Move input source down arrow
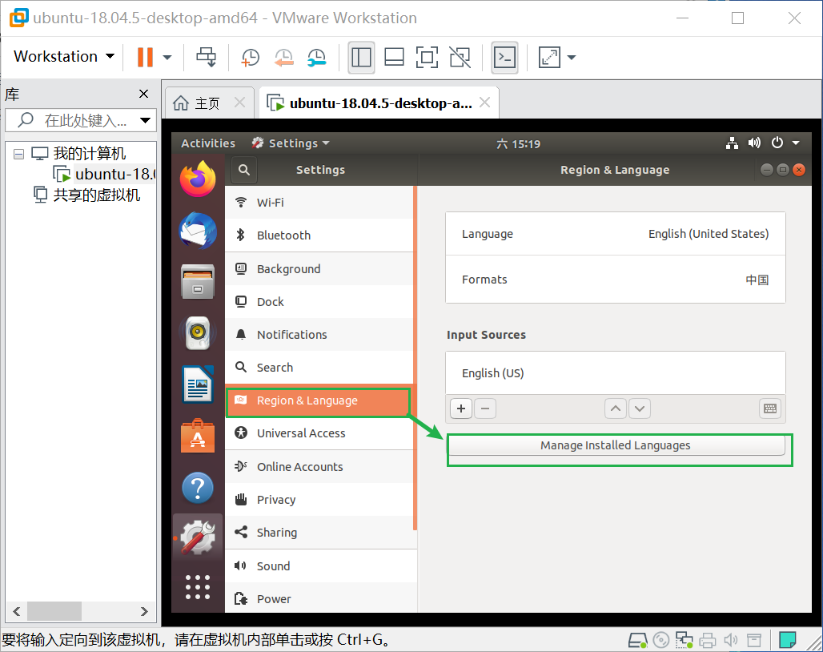The width and height of the screenshot is (823, 652). [640, 409]
